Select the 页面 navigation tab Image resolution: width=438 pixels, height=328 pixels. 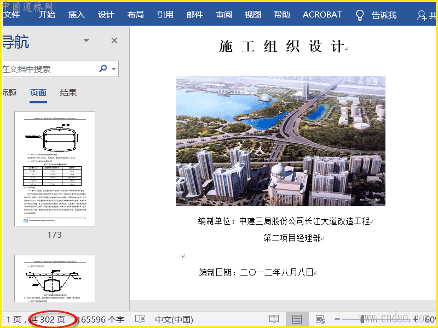[38, 92]
